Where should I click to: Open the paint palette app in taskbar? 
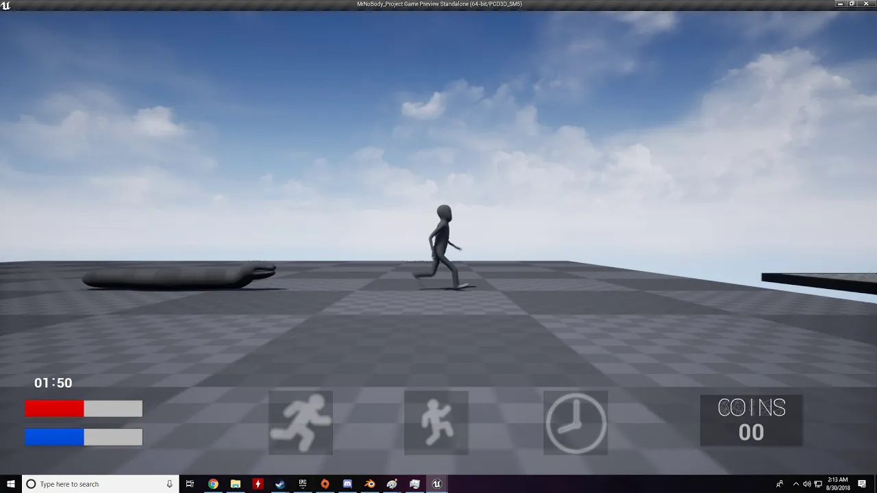tap(392, 484)
